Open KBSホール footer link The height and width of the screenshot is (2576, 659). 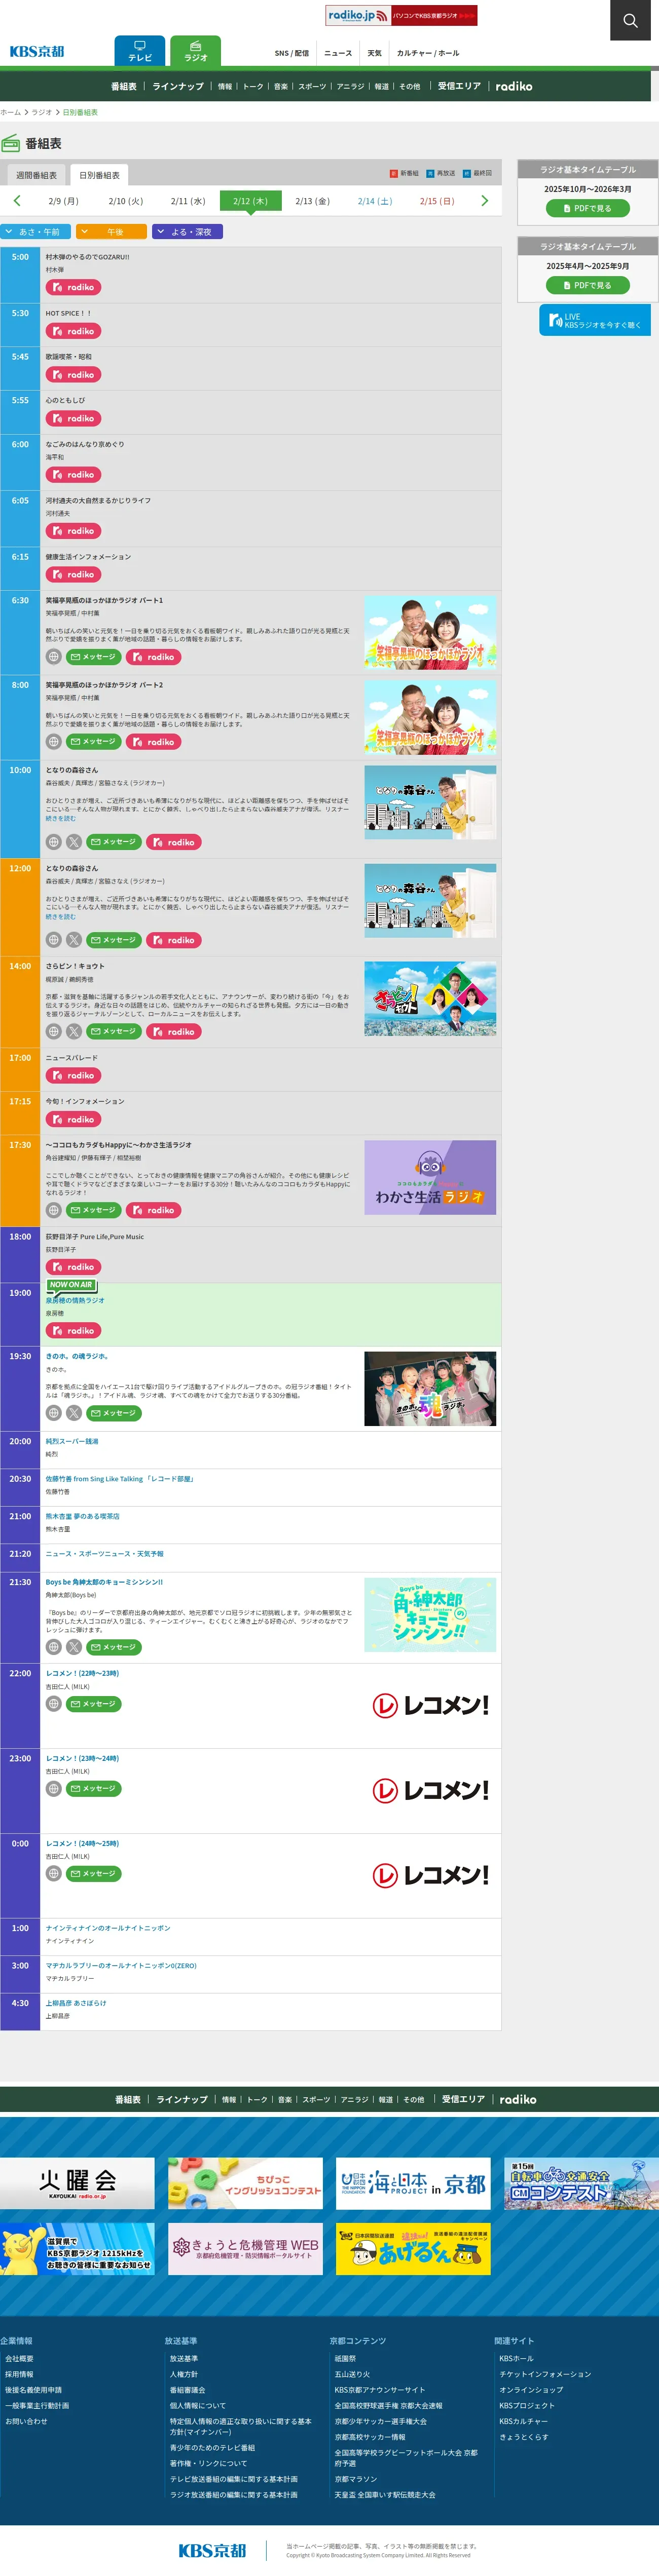click(516, 2358)
